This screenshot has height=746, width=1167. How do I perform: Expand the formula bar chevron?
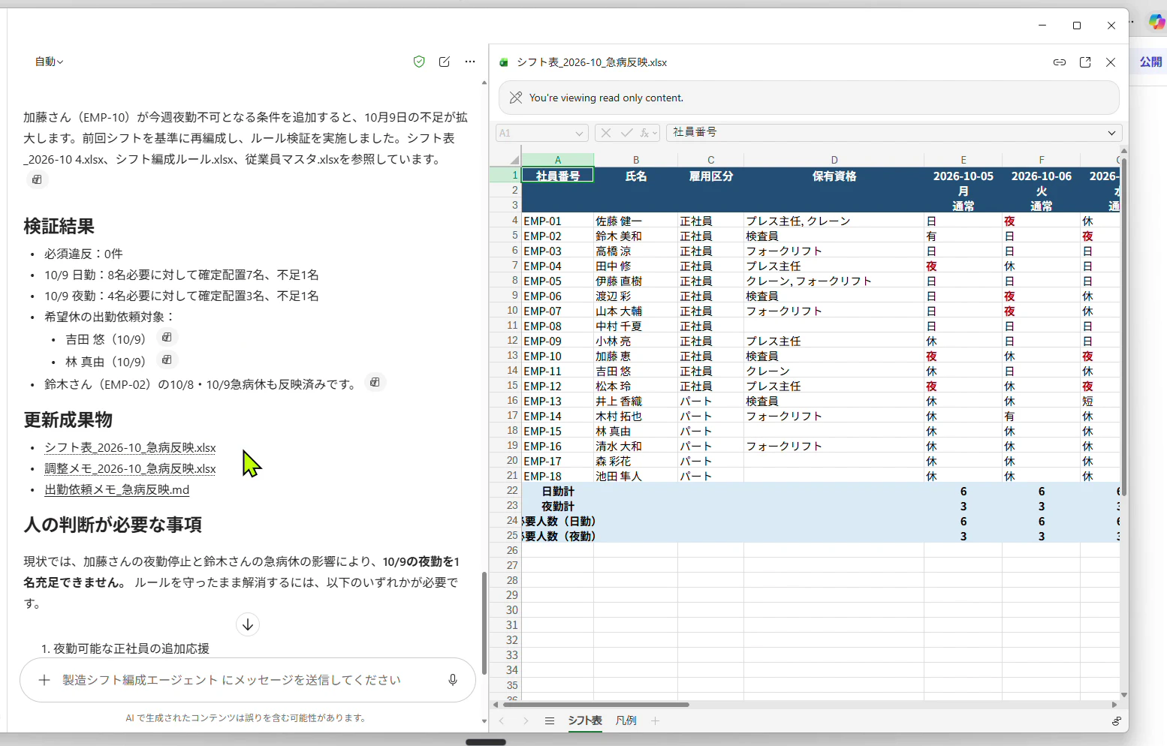click(x=1111, y=133)
